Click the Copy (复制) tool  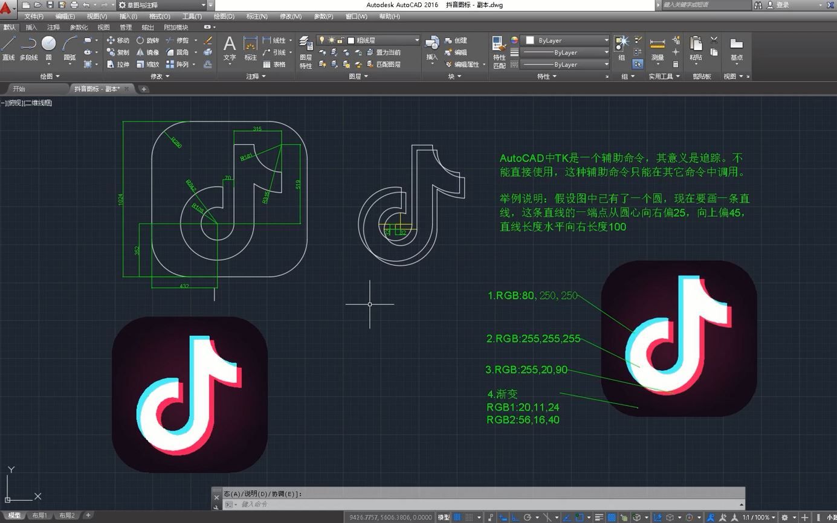[118, 53]
